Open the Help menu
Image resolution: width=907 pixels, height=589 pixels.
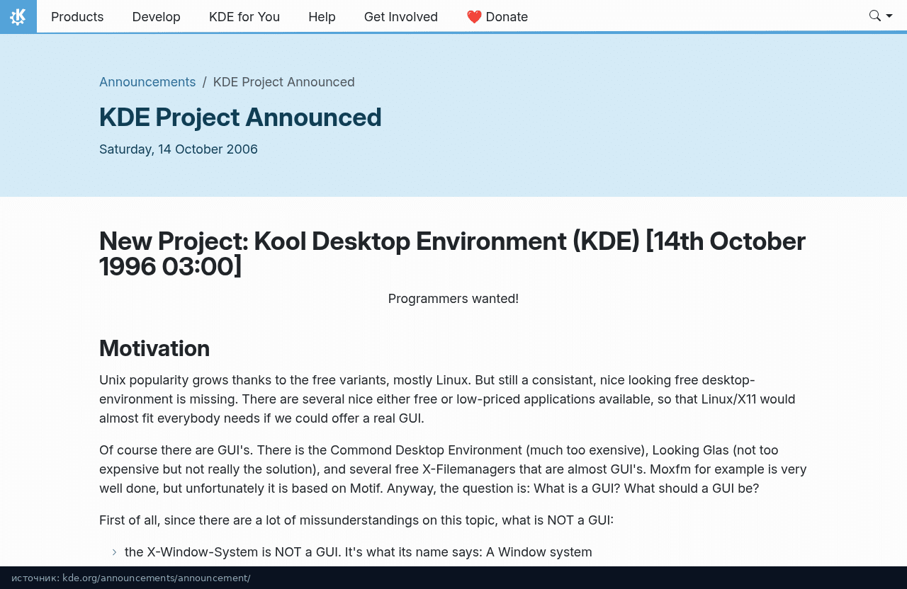click(322, 16)
